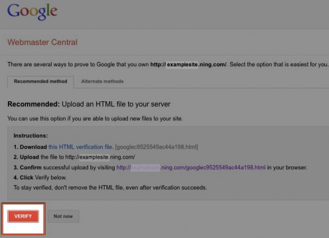The height and width of the screenshot is (238, 329).
Task: Click the Webmaster Central heading
Action: tap(42, 42)
